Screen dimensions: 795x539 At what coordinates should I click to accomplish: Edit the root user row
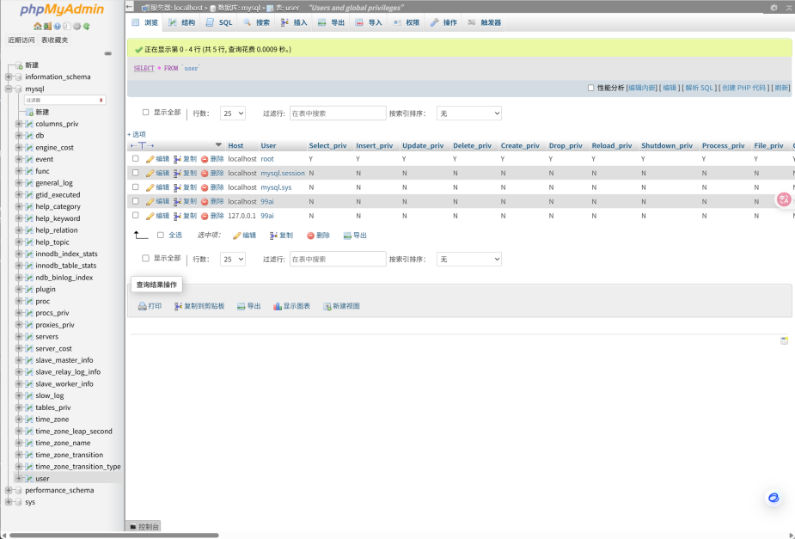157,159
